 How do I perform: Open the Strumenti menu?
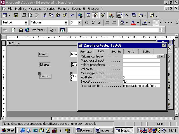pos(78,9)
